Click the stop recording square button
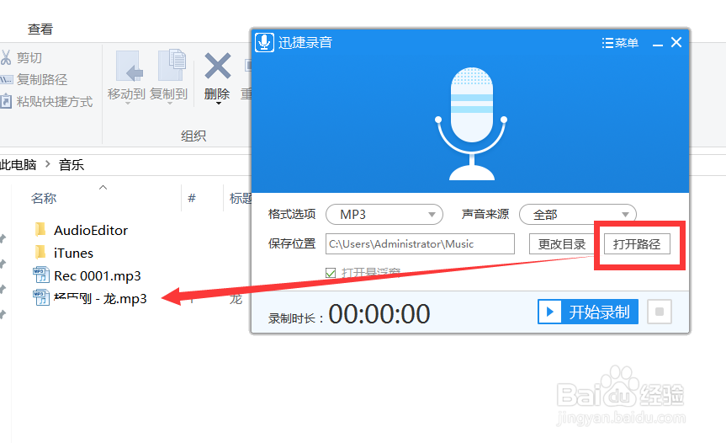The height and width of the screenshot is (443, 726). pos(660,312)
